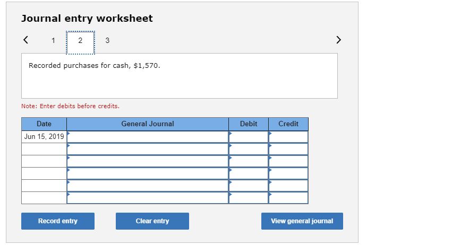Switch to worksheet tab 1

click(53, 40)
